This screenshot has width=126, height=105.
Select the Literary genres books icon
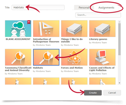[102, 28]
